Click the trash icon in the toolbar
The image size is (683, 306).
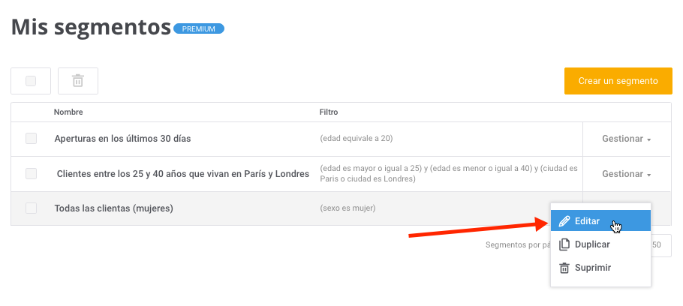(78, 81)
